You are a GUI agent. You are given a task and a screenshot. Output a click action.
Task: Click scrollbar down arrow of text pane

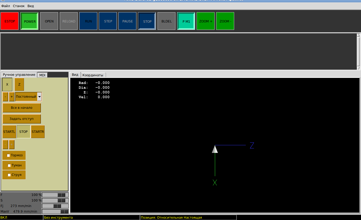[359, 68]
